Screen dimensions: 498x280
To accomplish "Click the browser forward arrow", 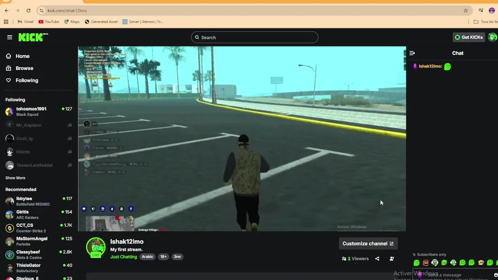I will [18, 10].
